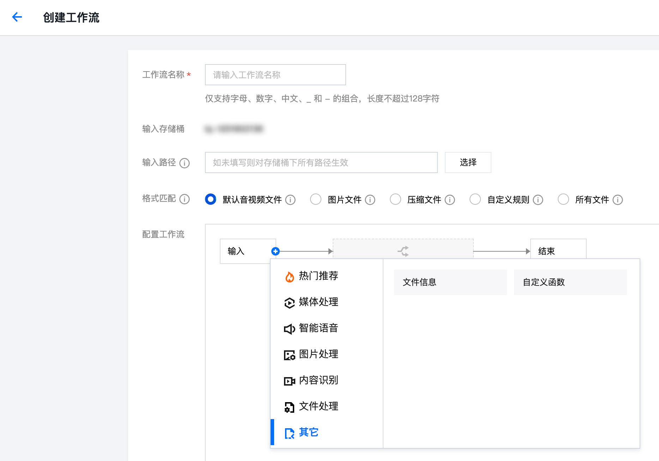Screen dimensions: 659x461
Task: Click the info icon next to 压缩文件
Action: (x=450, y=200)
